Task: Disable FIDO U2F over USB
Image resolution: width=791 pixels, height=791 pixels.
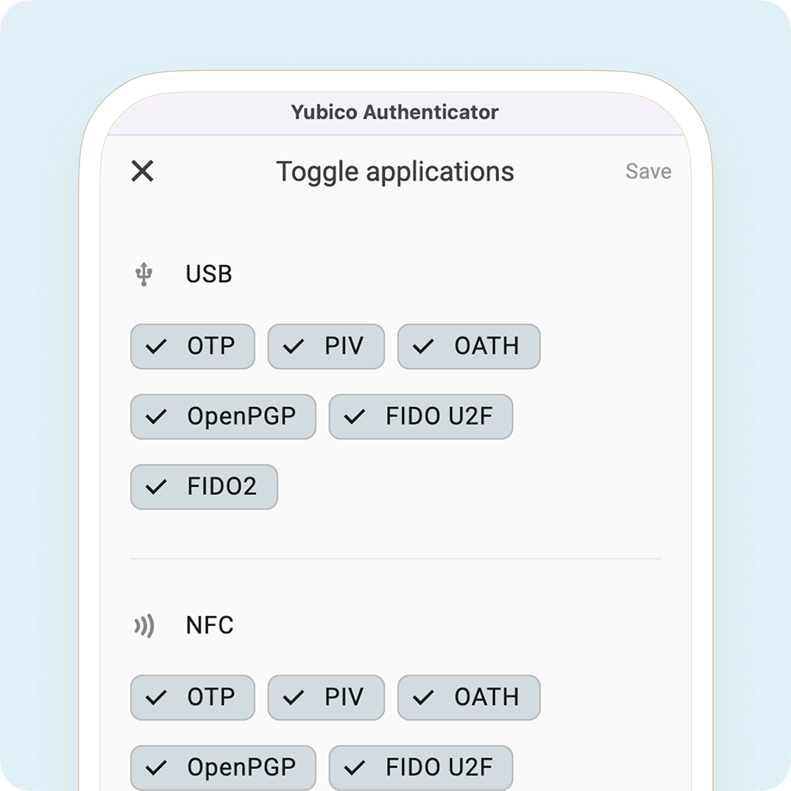Action: [x=420, y=417]
